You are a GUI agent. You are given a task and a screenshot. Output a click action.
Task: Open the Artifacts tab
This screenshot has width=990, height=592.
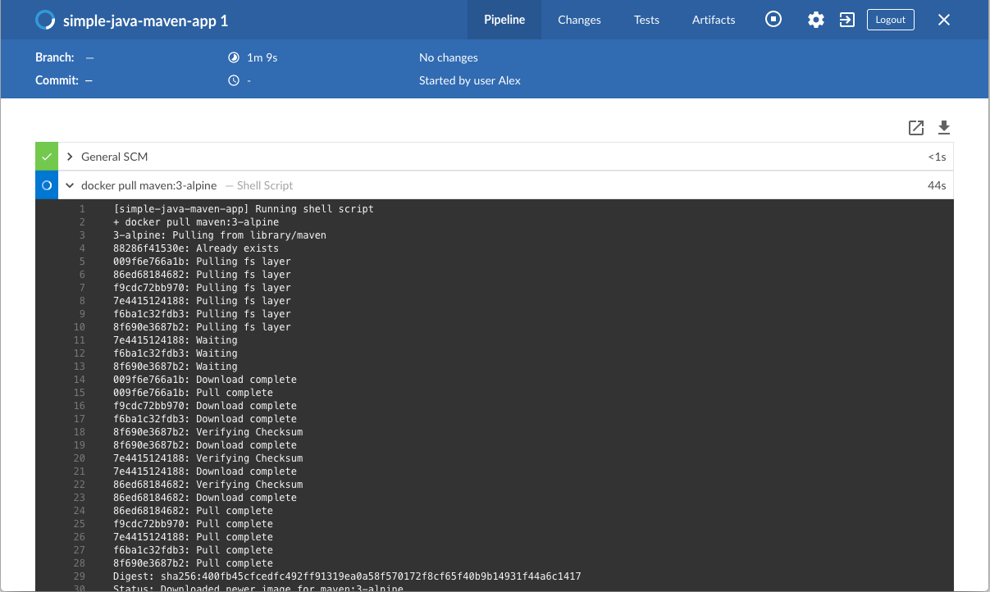(714, 20)
